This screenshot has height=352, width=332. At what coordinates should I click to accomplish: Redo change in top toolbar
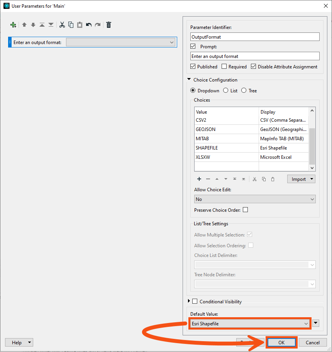[98, 25]
